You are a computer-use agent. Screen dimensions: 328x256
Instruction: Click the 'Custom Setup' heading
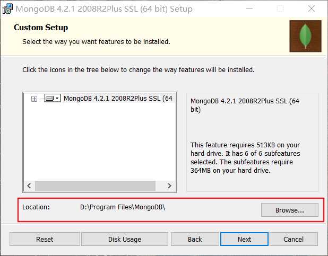(41, 28)
